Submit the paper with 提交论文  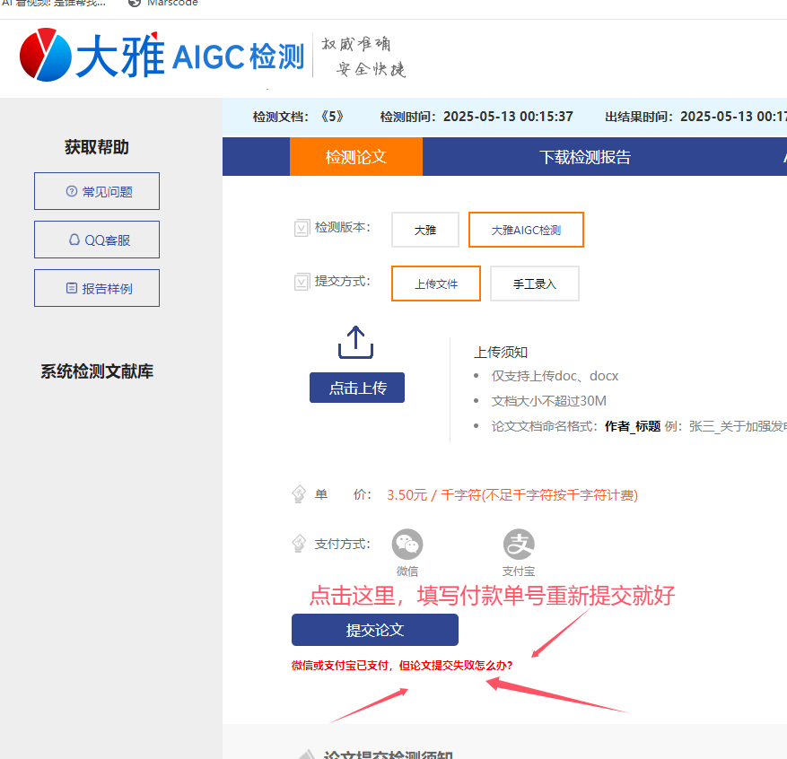click(375, 630)
